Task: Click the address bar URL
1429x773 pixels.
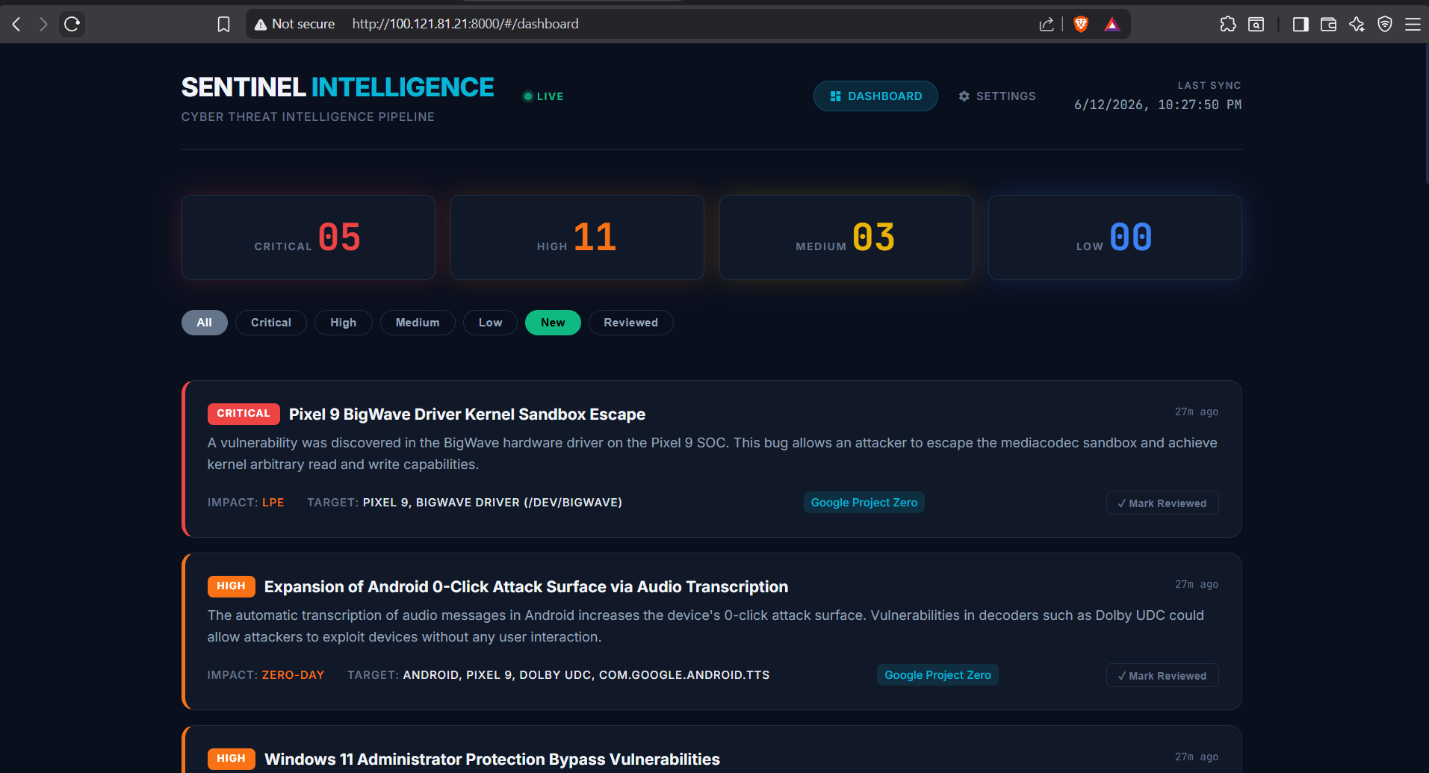Action: point(465,24)
